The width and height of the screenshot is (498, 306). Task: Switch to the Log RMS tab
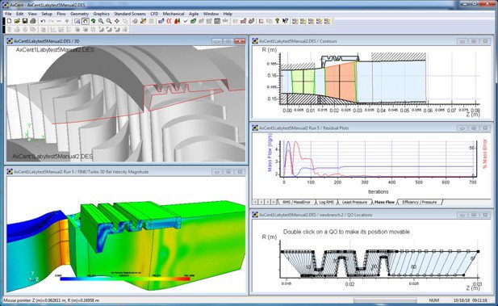click(326, 202)
